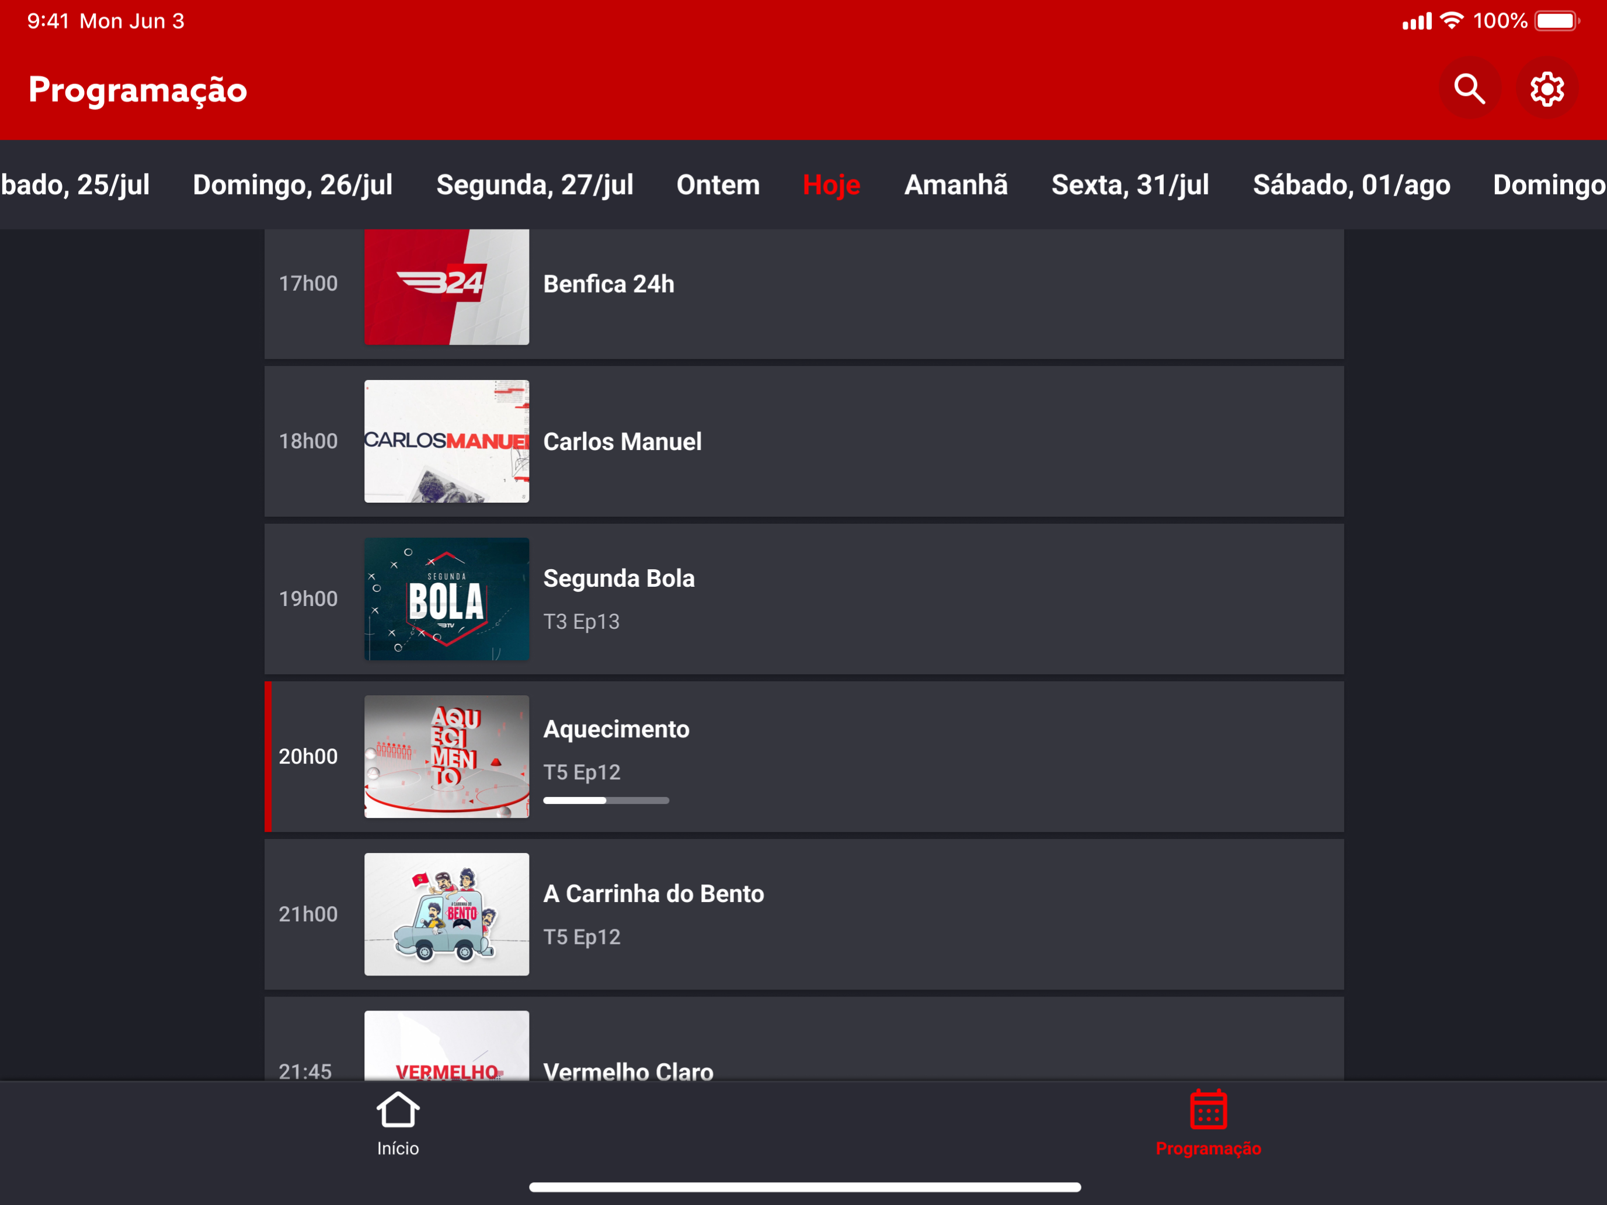Click the 17h00 time label
1607x1205 pixels.
pos(308,283)
